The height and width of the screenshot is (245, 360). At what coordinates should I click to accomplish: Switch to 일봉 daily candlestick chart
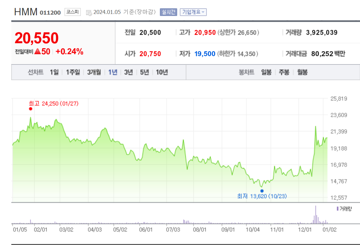(266, 72)
